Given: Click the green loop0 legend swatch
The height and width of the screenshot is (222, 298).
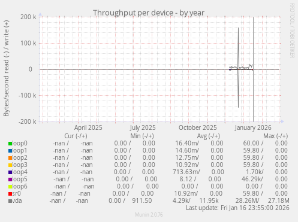Looking at the screenshot, I should pos(10,144).
